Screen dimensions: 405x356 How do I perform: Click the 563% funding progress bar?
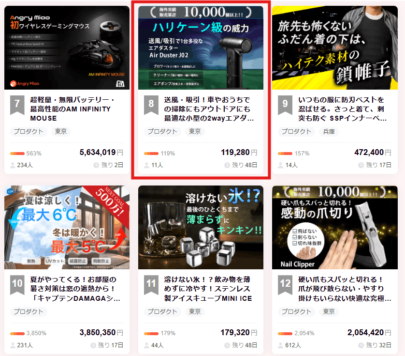17,154
